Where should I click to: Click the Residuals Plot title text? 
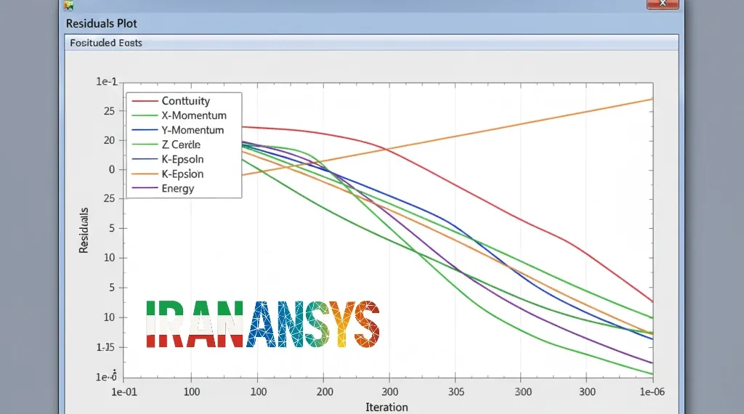pos(102,23)
